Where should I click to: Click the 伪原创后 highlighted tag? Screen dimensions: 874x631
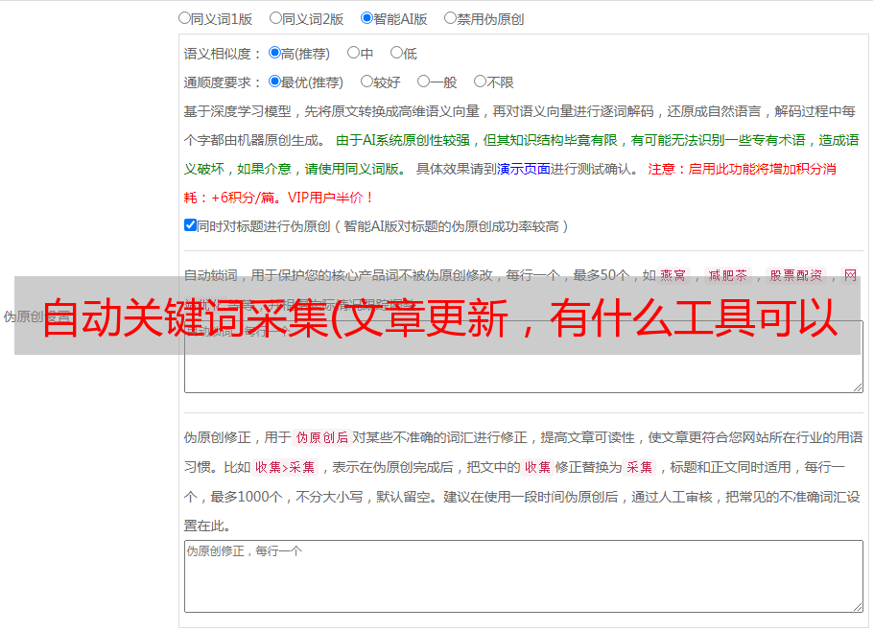coord(322,437)
